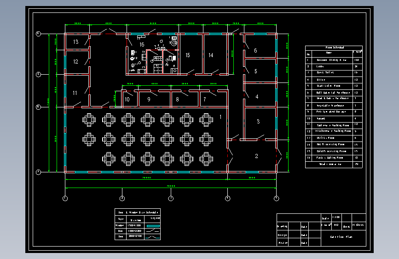The width and height of the screenshot is (399, 259).
Task: Click grid axis bubble 1 at bottom
Action: [65, 198]
